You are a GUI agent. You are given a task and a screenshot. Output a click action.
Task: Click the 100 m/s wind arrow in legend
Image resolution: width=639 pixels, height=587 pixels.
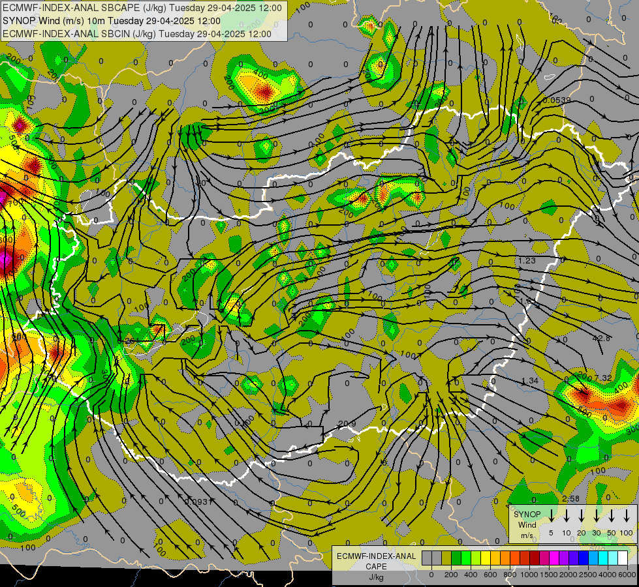click(x=627, y=516)
